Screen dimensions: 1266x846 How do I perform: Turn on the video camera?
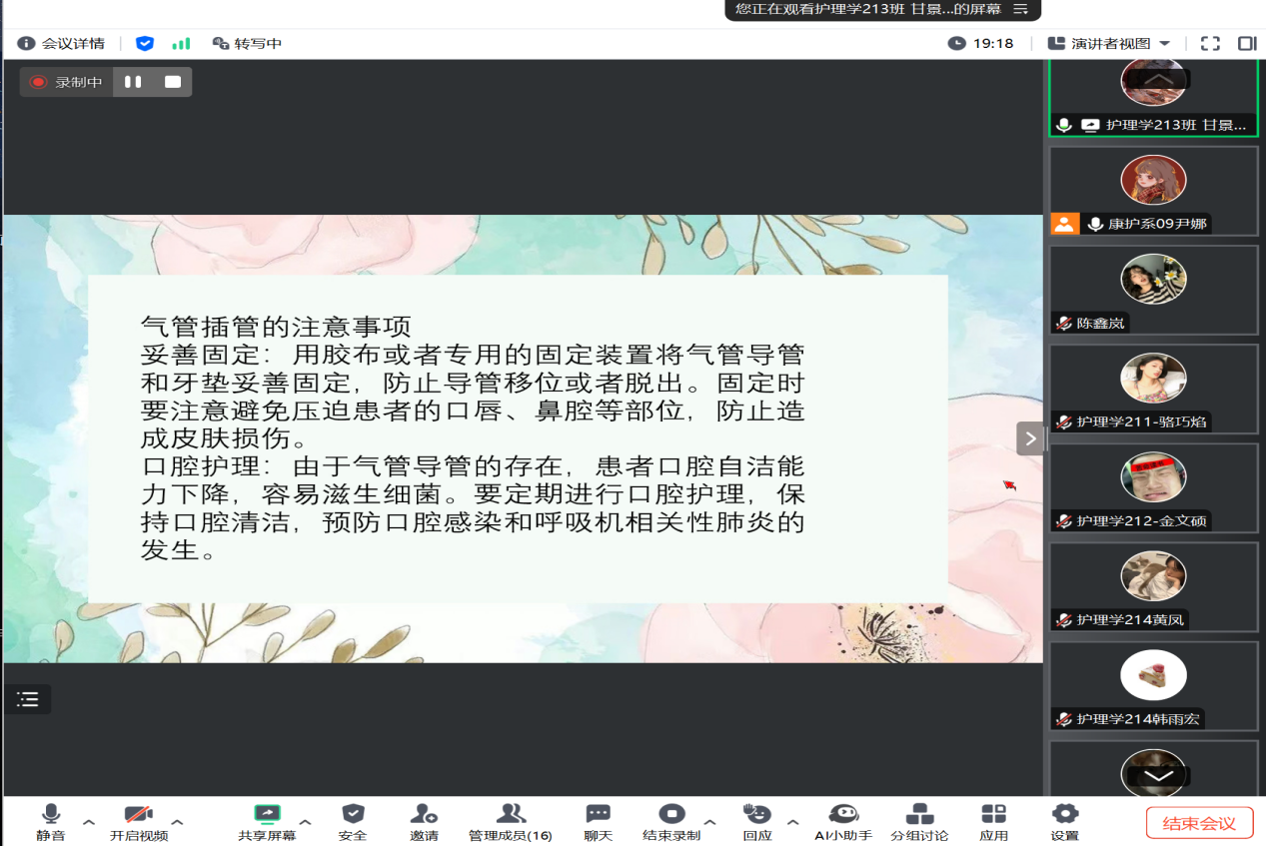(138, 821)
